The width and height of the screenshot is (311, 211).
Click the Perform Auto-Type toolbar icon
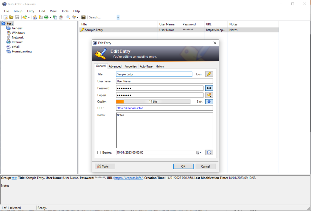click(61, 17)
